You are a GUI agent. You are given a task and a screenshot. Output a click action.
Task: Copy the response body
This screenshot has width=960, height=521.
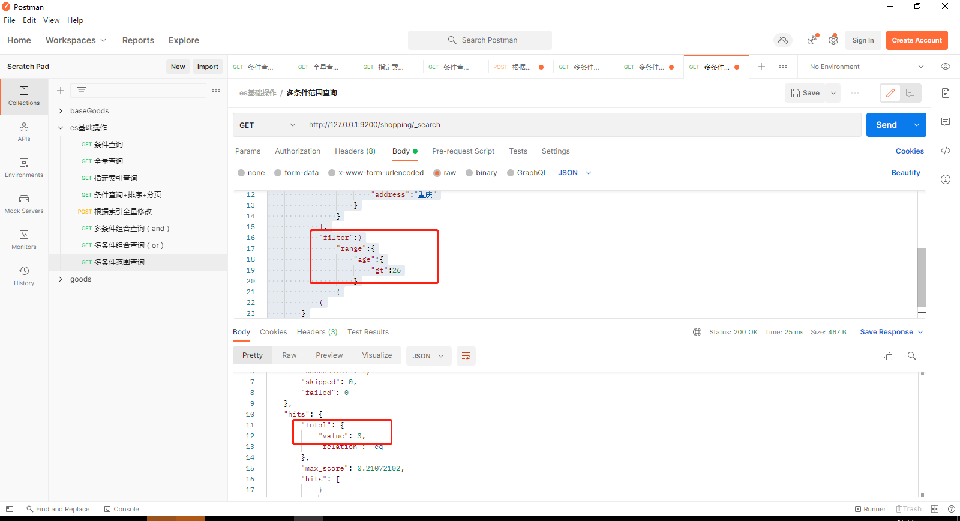point(888,356)
